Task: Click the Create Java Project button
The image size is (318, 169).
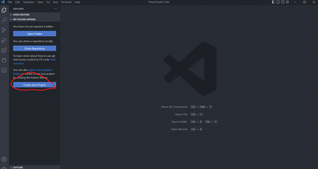Action: 34,85
